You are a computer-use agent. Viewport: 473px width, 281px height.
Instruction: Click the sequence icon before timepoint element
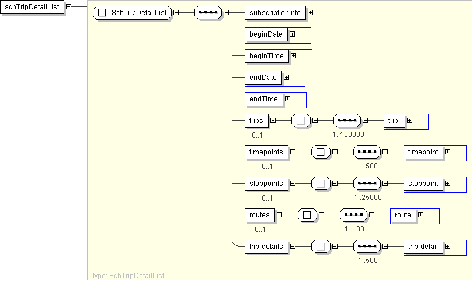click(x=367, y=152)
